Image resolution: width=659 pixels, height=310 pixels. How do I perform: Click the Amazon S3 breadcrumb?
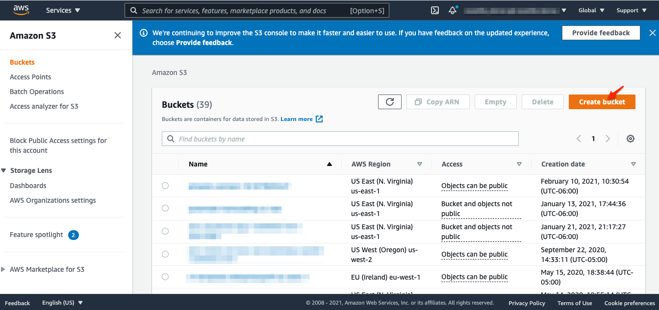pos(169,72)
